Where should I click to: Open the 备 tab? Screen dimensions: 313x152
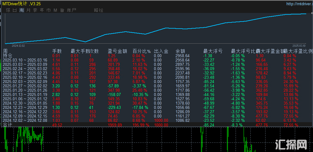coord(62,10)
